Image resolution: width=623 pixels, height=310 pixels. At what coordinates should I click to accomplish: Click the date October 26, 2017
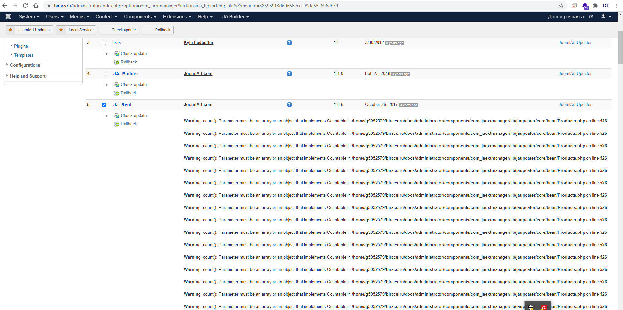tap(381, 105)
